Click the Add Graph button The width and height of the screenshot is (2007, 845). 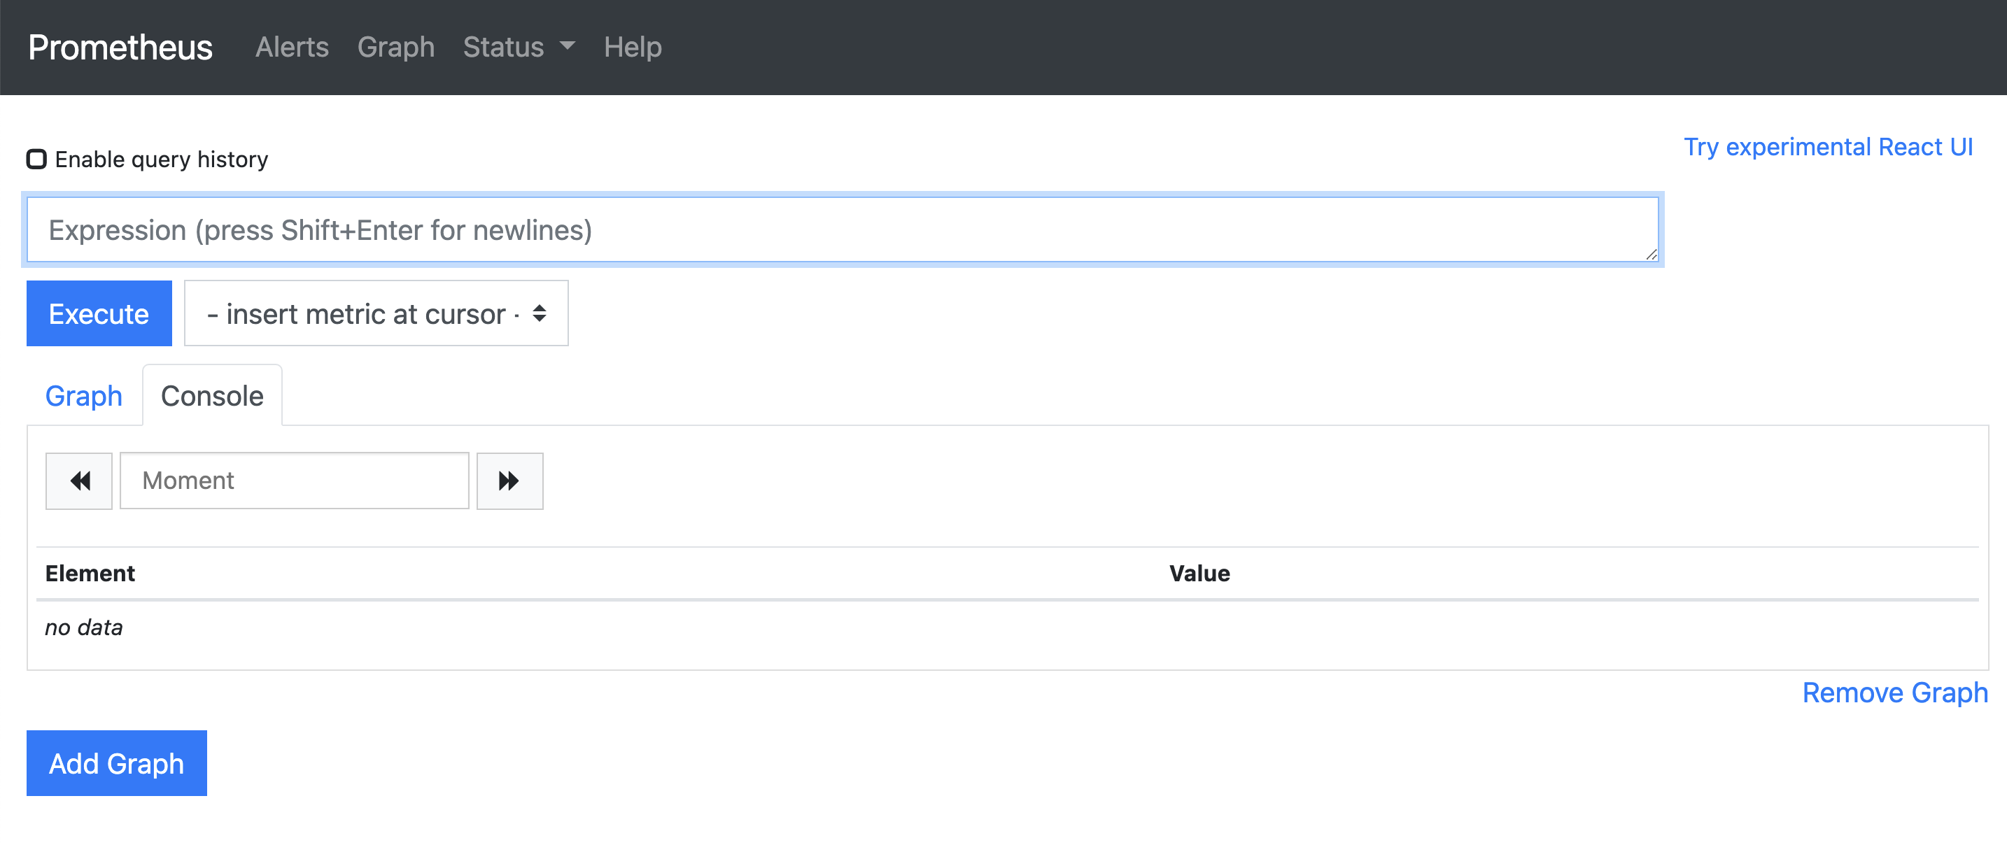pos(117,762)
